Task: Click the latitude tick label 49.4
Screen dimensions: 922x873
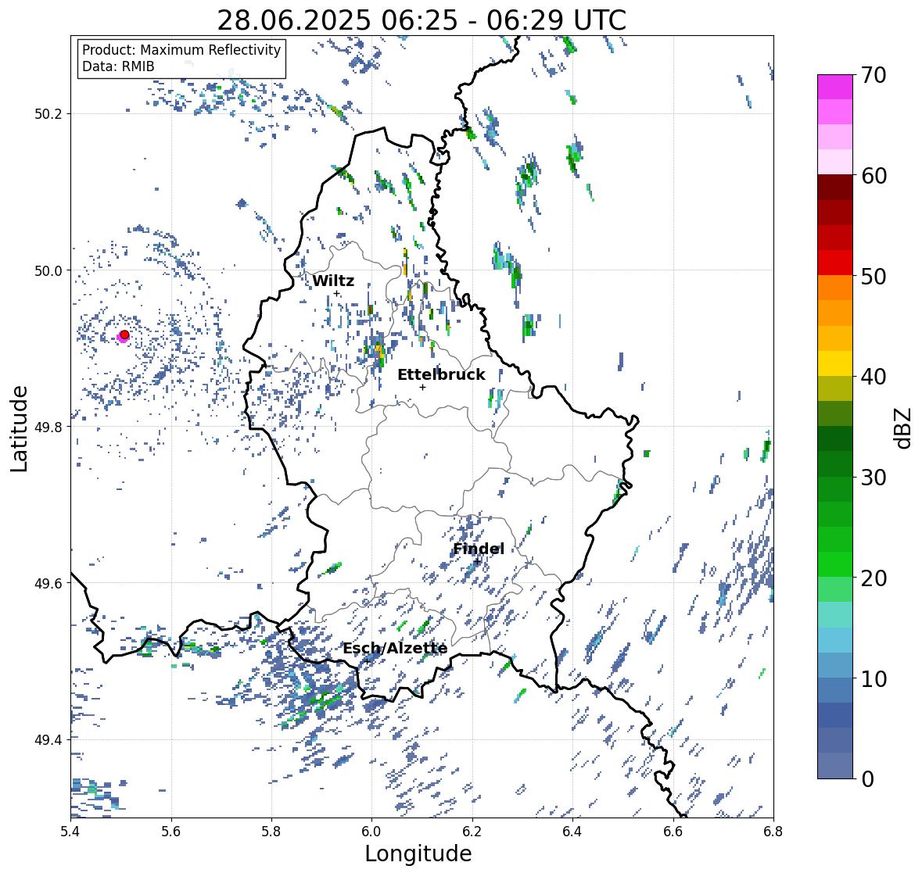Action: 48,739
